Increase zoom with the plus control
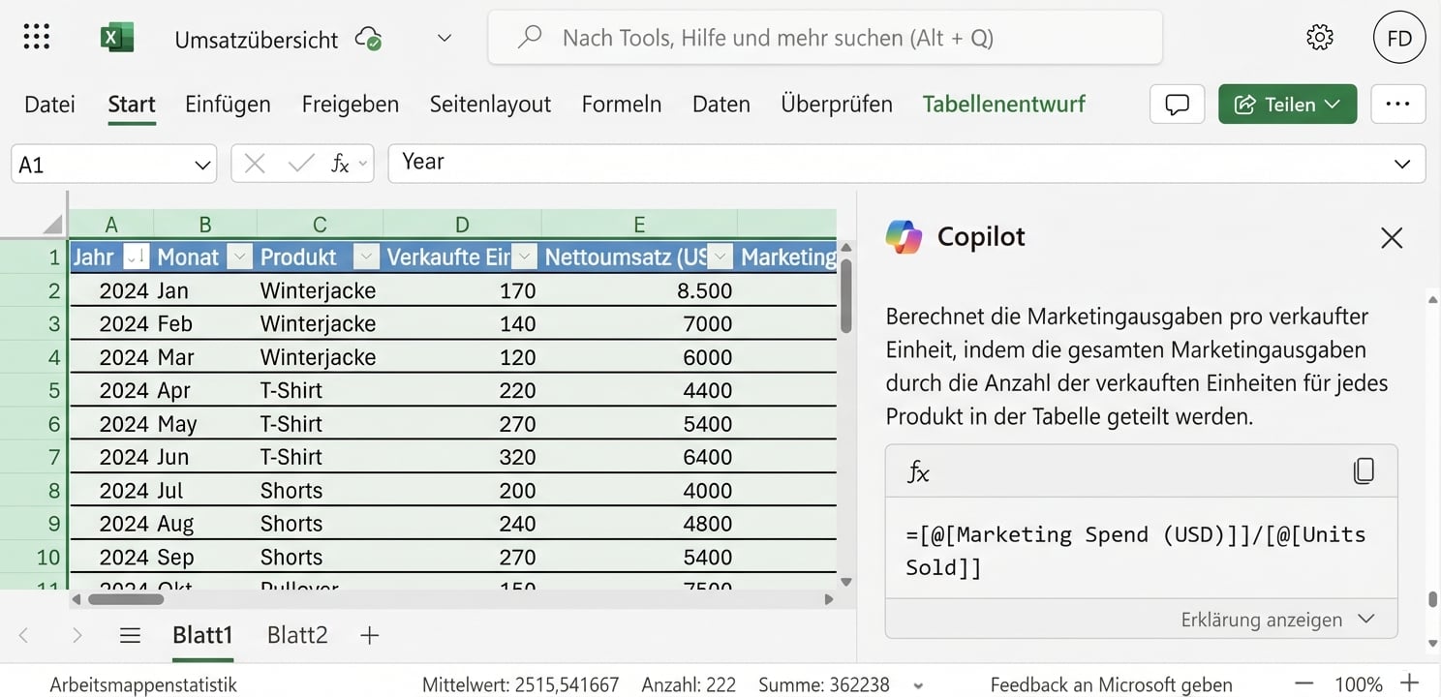Viewport: 1441px width, 697px height. tap(1412, 684)
